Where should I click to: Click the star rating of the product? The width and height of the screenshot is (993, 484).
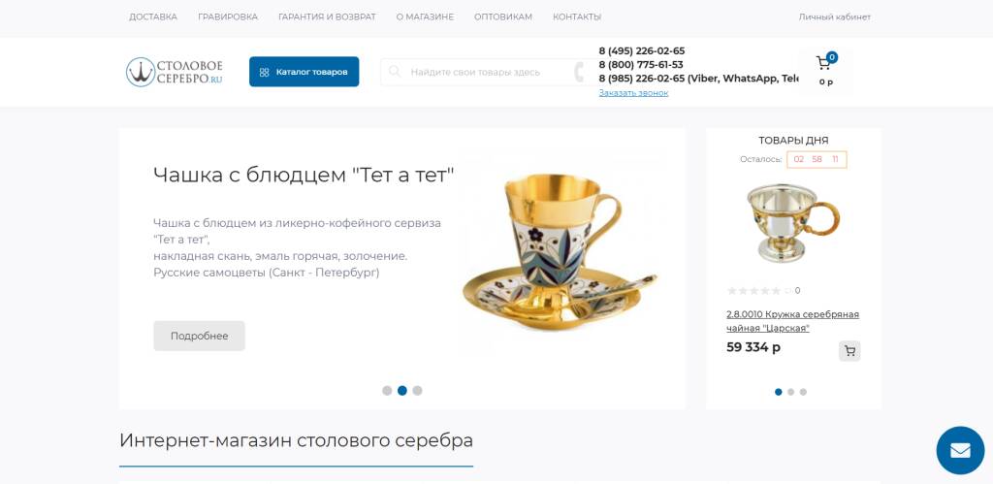(x=758, y=291)
